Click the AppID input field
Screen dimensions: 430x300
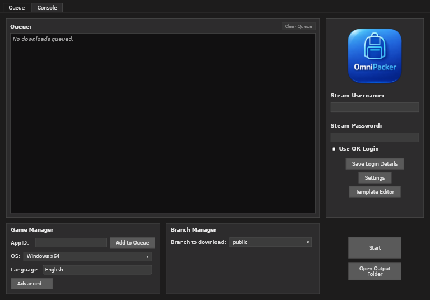coord(71,243)
